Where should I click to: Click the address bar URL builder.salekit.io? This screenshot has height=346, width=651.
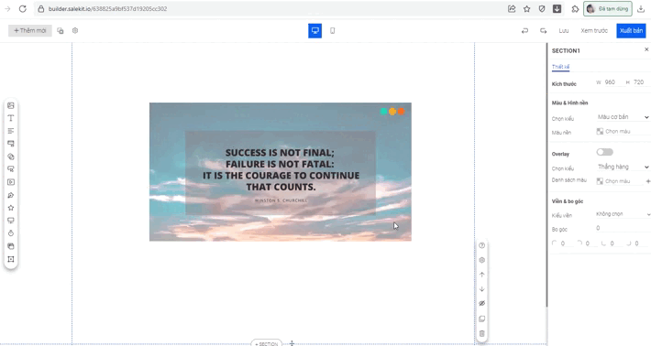point(107,9)
